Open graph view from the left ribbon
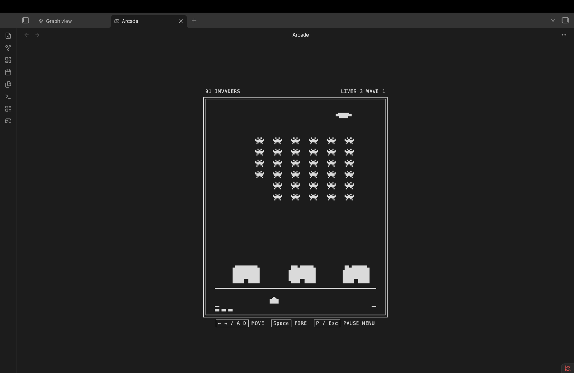Viewport: 574px width, 373px height. pyautogui.click(x=8, y=48)
